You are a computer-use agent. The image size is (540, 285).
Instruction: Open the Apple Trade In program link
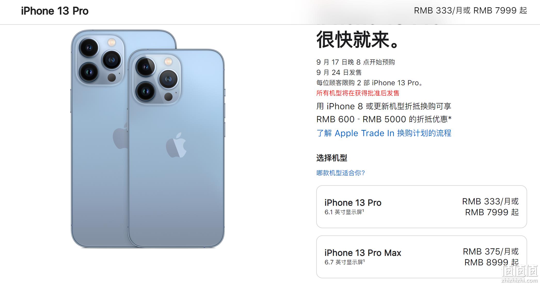click(x=384, y=133)
